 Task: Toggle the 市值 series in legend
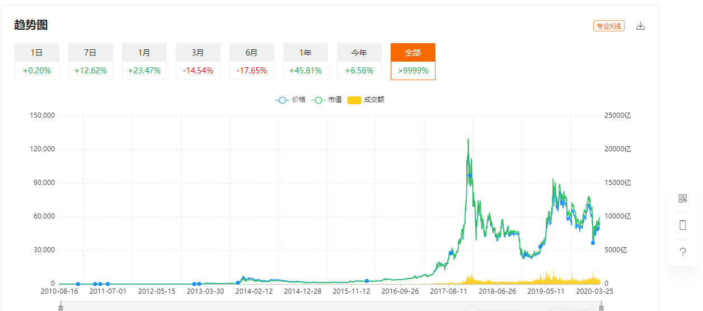click(x=327, y=100)
